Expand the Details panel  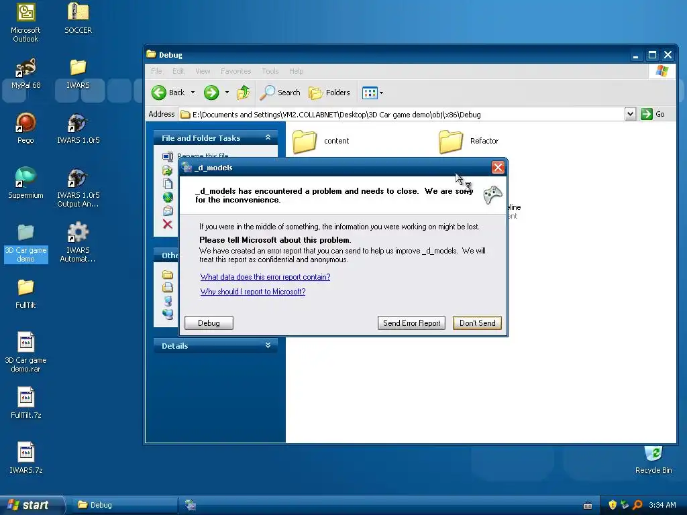tap(268, 345)
